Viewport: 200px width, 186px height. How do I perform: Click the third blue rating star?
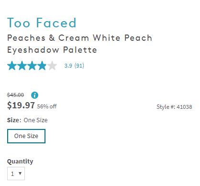32,66
